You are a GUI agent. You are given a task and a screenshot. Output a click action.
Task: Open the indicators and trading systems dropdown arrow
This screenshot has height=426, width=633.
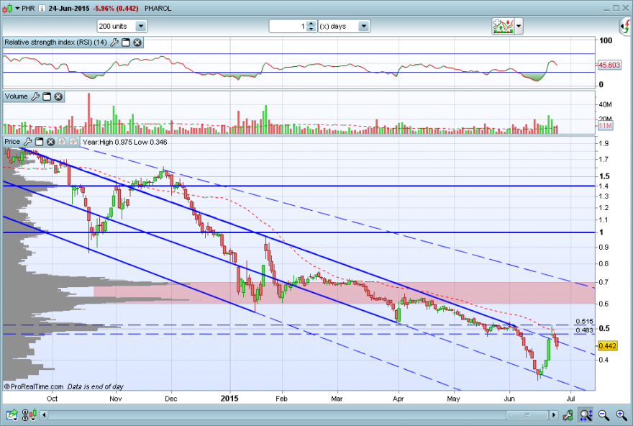point(519,26)
